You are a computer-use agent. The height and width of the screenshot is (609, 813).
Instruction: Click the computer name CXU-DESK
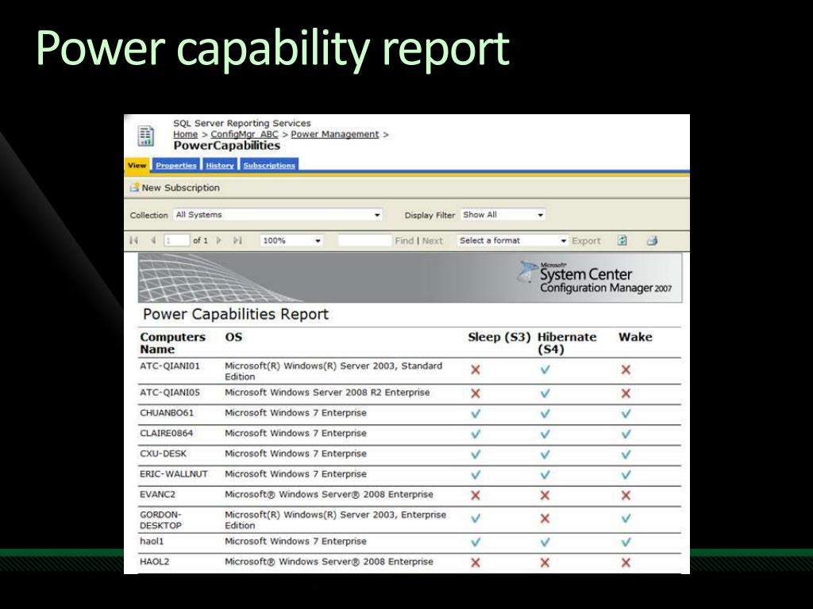163,454
